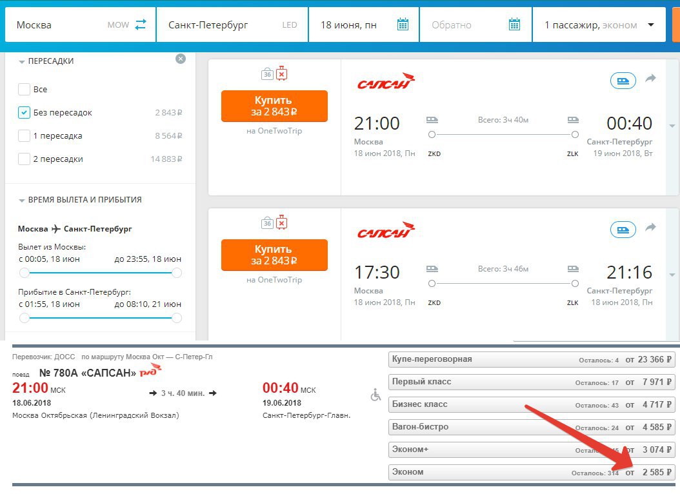Expand details of 17:30 trip
The width and height of the screenshot is (680, 494).
(x=672, y=275)
